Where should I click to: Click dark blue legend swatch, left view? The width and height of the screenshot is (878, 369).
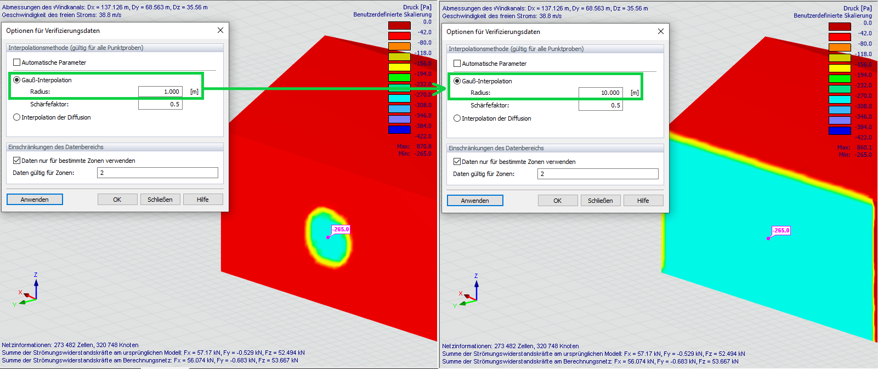399,129
